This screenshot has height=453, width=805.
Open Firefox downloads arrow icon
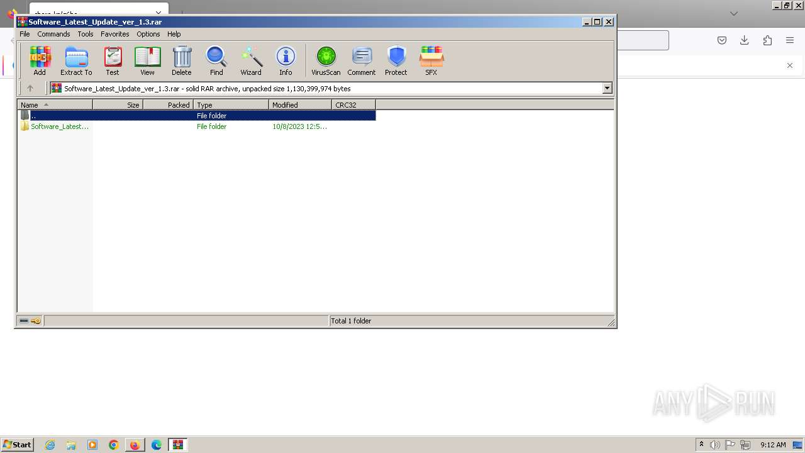[745, 40]
